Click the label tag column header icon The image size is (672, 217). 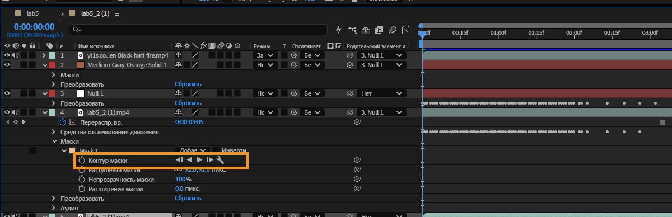pos(50,46)
